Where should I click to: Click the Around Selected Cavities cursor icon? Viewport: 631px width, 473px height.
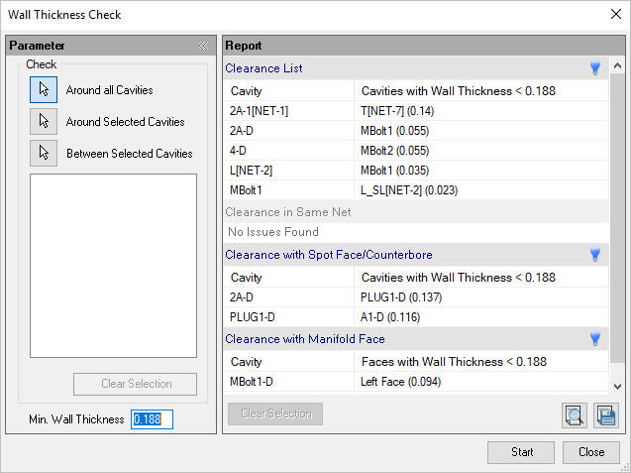point(44,122)
